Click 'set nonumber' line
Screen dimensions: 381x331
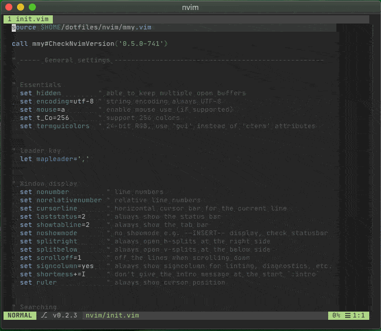click(x=92, y=192)
